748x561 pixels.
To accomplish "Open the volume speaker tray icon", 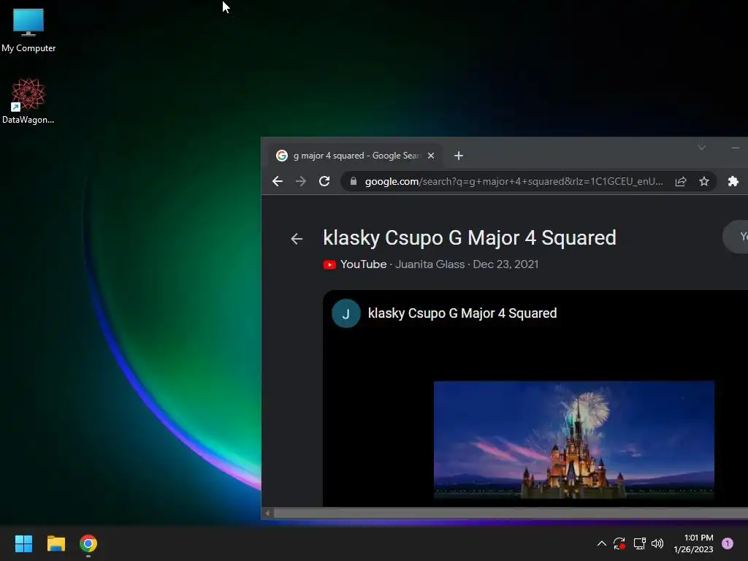I will [x=657, y=543].
